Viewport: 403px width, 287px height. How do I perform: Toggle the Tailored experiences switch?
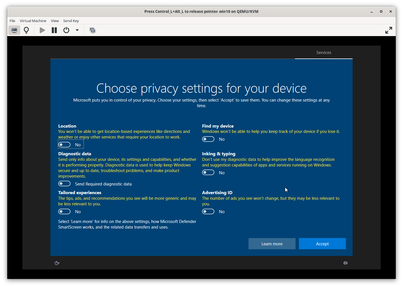[x=64, y=211]
